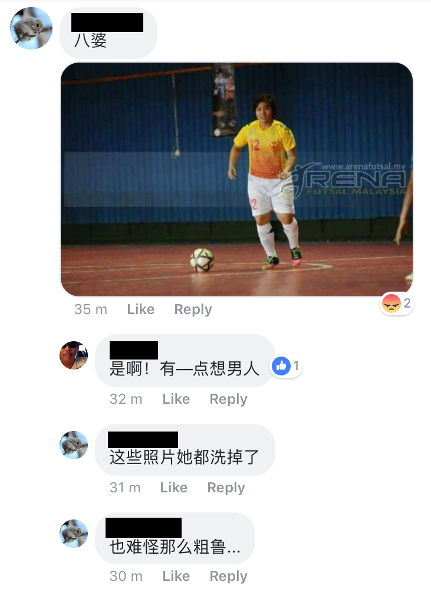Screen dimensions: 431x598
Task: Open the avatar beside the 这些照片她都洗掉了 reply
Action: (x=74, y=445)
